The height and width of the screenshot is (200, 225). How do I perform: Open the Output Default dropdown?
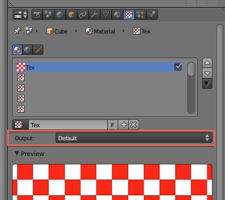coord(134,138)
